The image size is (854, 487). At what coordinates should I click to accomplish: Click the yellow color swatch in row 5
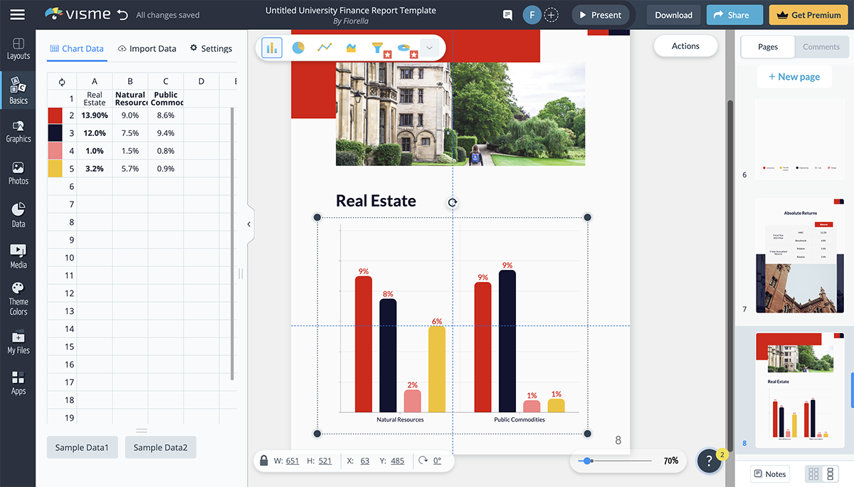point(55,169)
